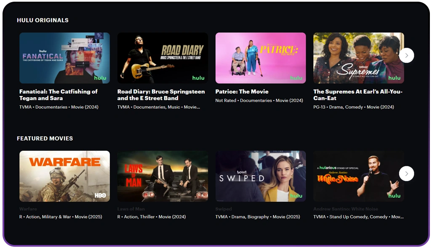Click the Andrew Santino: White Noise title
The width and height of the screenshot is (432, 248).
click(x=346, y=209)
